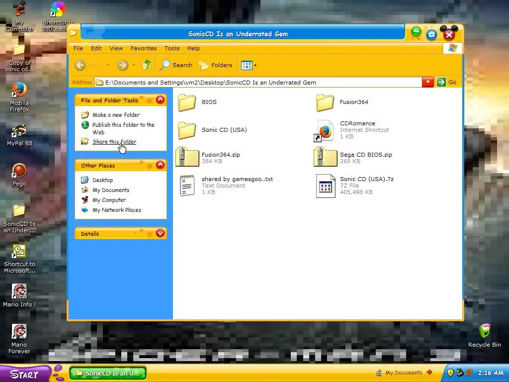The image size is (509, 382).
Task: Select the CDRomance internet shortcut icon
Action: click(325, 131)
